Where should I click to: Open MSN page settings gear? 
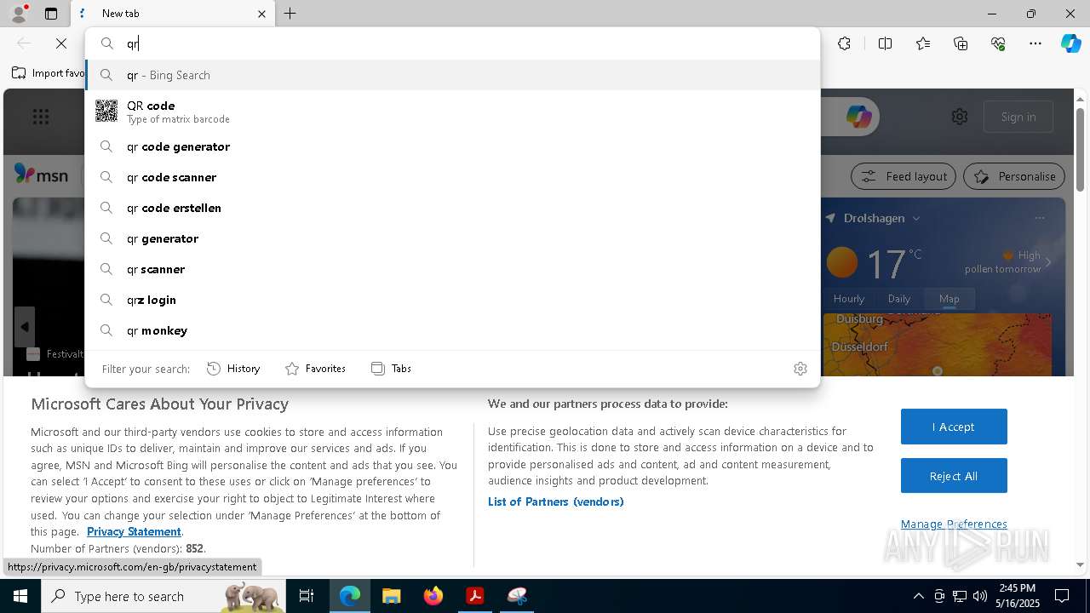coord(960,117)
